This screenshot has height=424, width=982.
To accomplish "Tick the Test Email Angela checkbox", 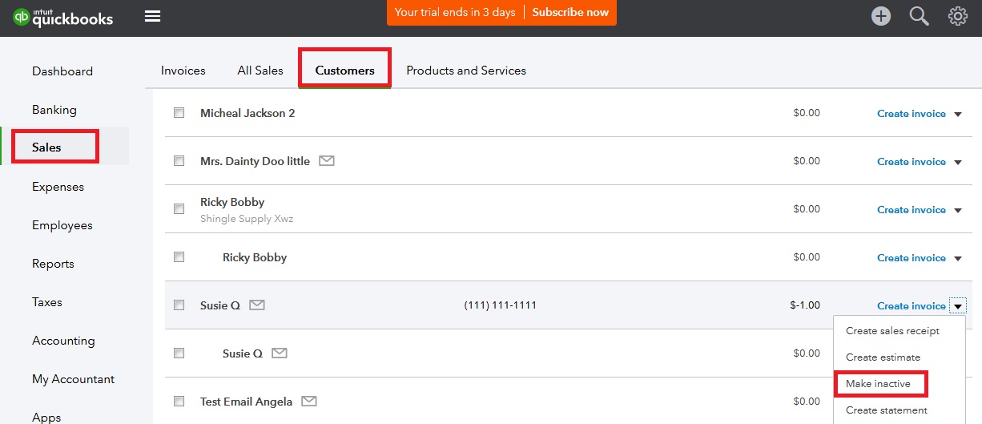I will 179,401.
